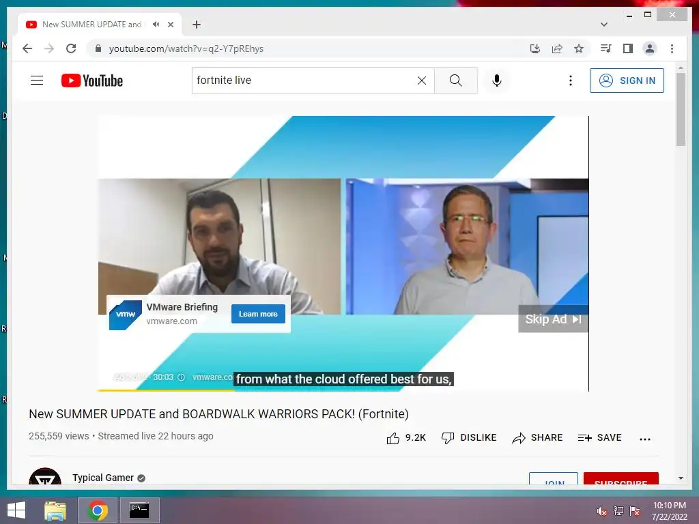Click the Typical Gamer channel avatar
Image resolution: width=699 pixels, height=524 pixels.
coord(45,477)
